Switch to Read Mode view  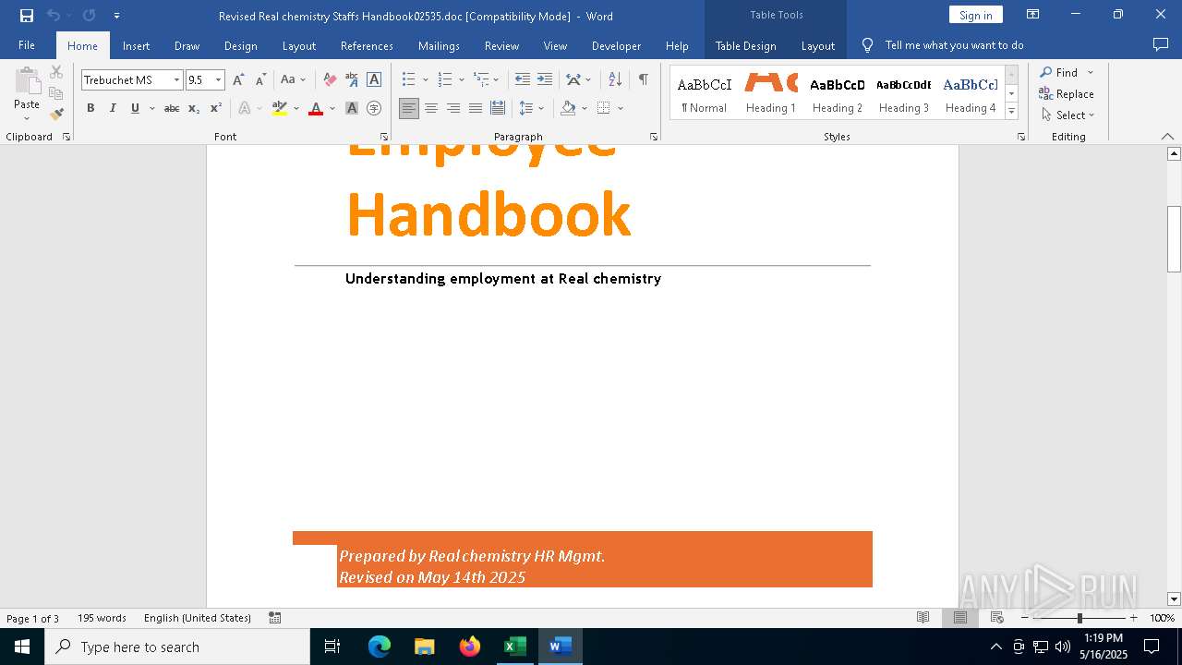pos(923,618)
